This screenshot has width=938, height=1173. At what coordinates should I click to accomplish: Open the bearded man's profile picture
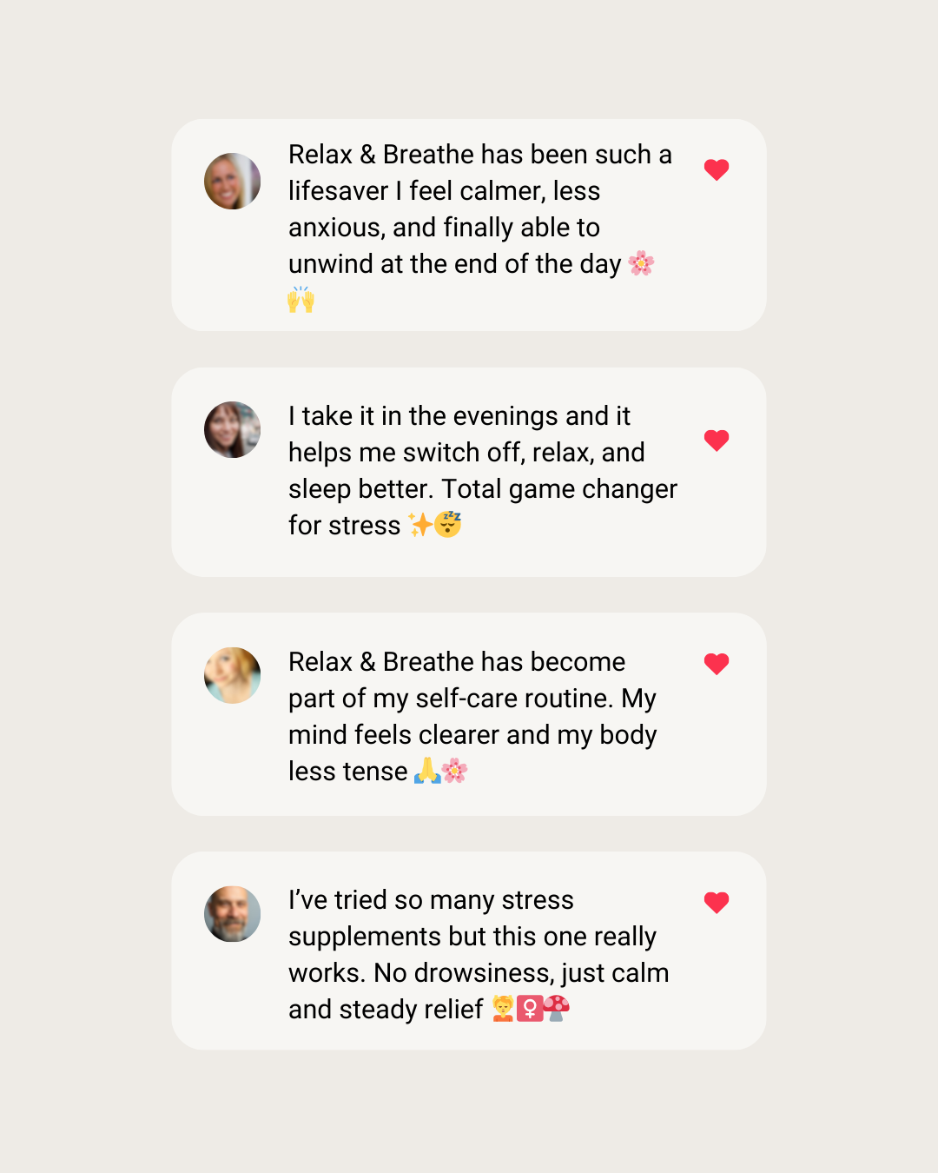233,914
